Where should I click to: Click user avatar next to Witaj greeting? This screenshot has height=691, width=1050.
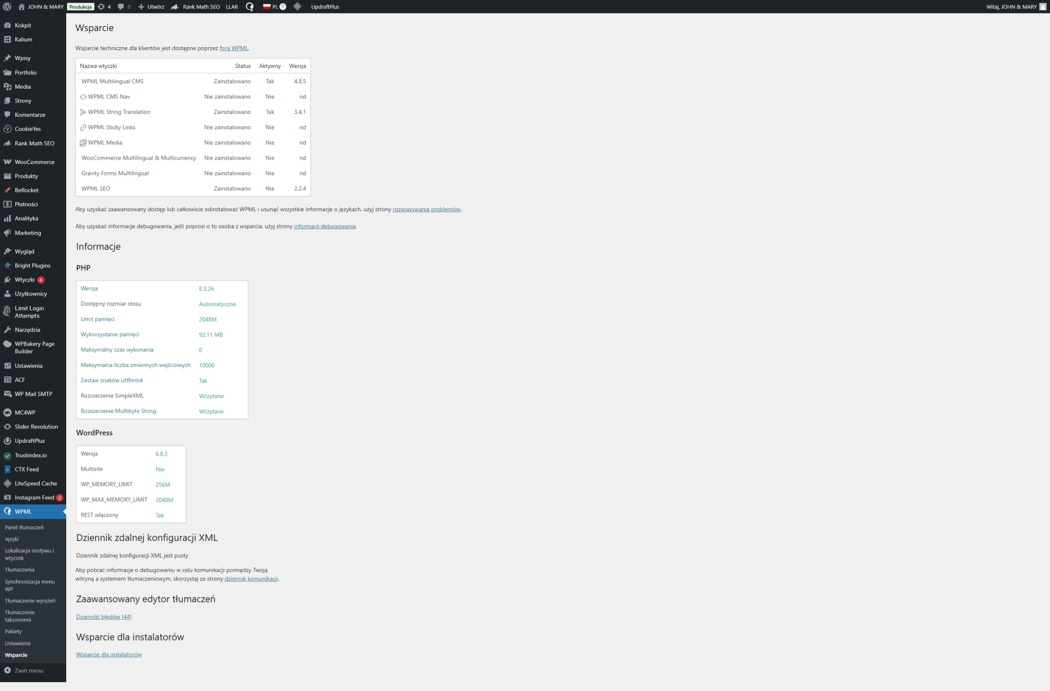(x=1043, y=6)
